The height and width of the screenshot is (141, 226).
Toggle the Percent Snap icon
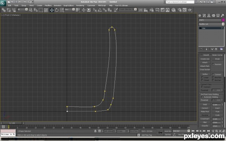click(105, 10)
